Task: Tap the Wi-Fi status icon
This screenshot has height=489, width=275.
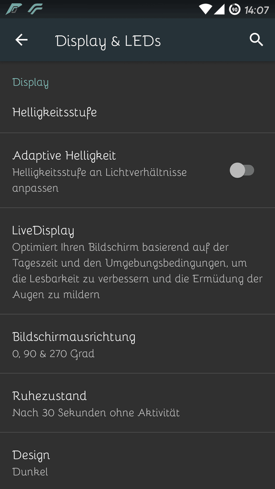Action: [x=205, y=10]
